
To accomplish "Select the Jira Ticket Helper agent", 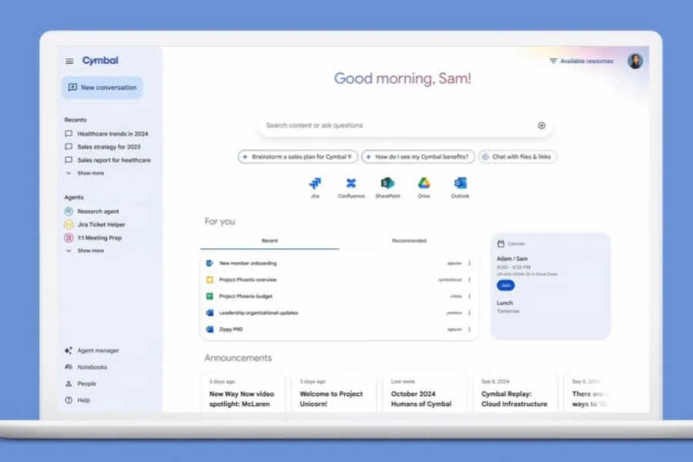I will [x=95, y=225].
